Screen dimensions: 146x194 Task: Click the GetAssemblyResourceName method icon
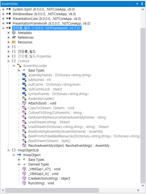[x=24, y=117]
